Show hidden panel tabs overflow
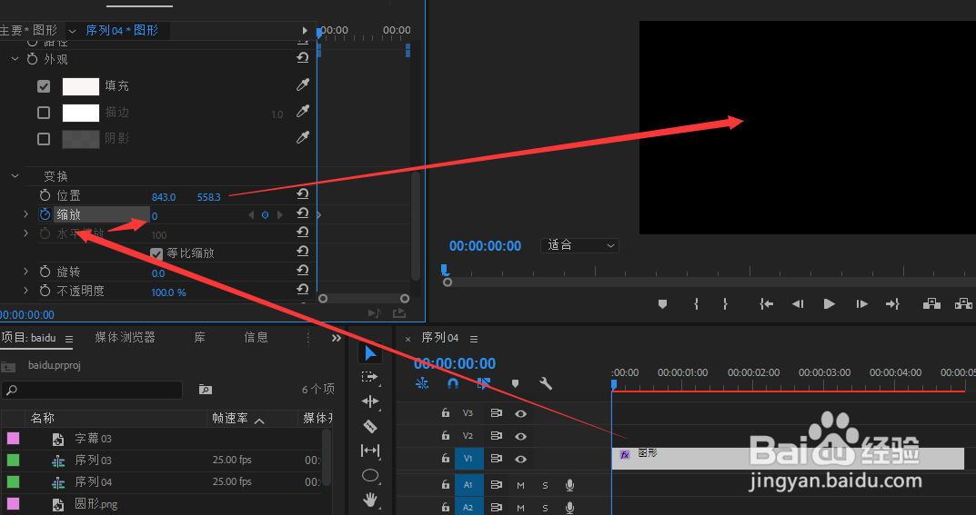The width and height of the screenshot is (976, 515). pyautogui.click(x=337, y=338)
